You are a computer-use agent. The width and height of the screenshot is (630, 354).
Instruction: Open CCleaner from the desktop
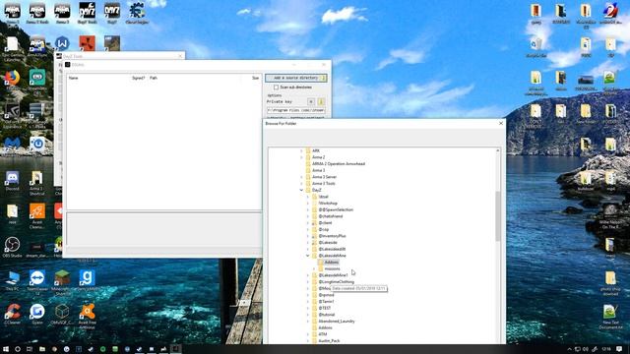(12, 314)
